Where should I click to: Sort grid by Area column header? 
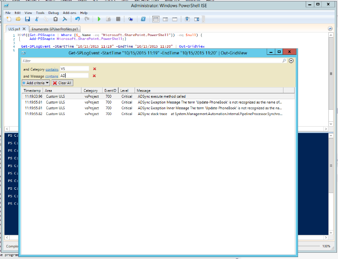62,91
